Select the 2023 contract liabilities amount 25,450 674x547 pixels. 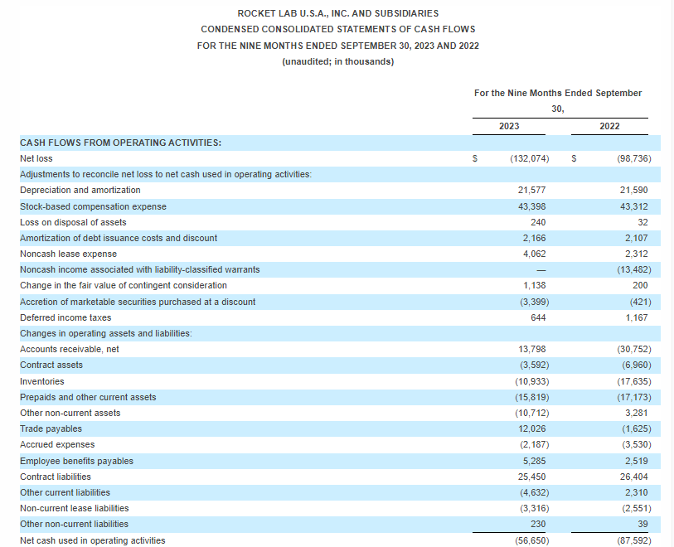[x=531, y=477]
